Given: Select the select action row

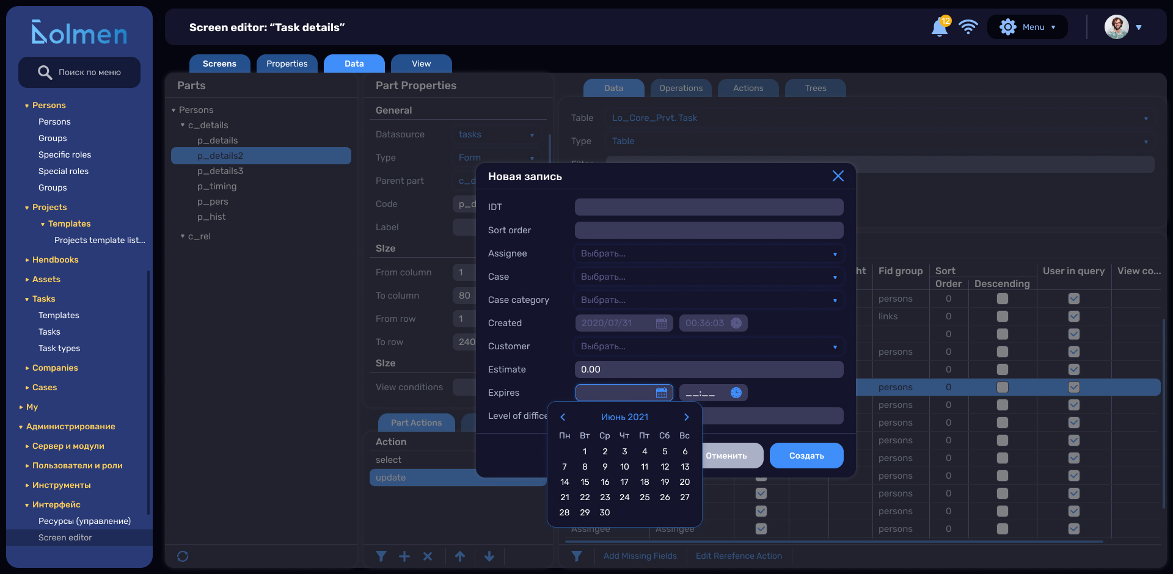Looking at the screenshot, I should 423,460.
